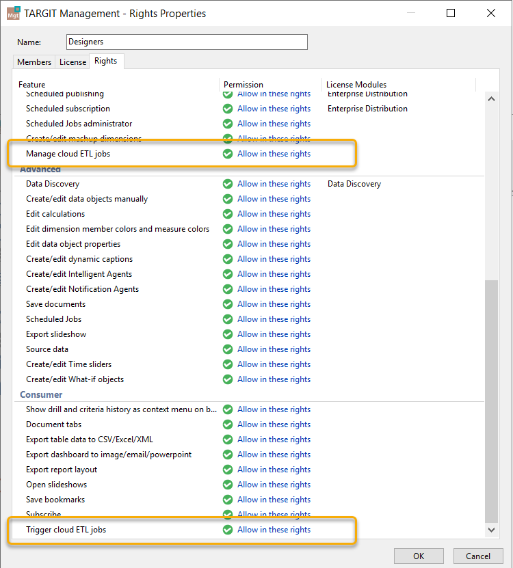Click green check icon for Create/edit dynamic captions
The width and height of the screenshot is (513, 568).
(x=228, y=259)
